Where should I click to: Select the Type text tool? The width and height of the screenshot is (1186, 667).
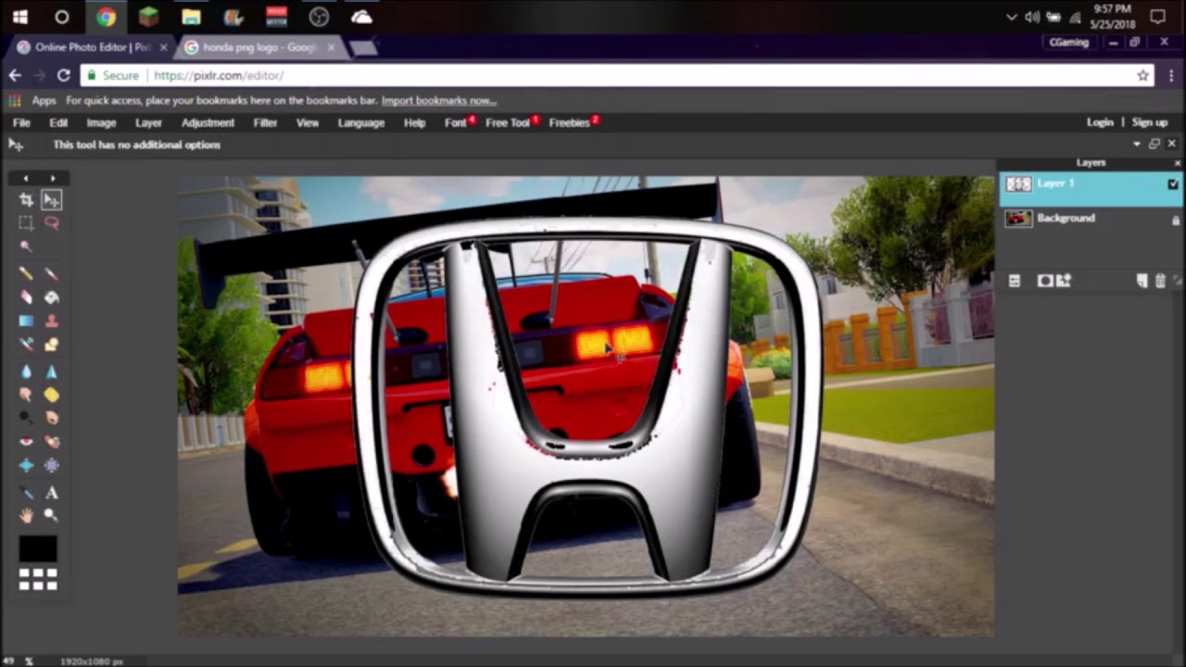(51, 493)
